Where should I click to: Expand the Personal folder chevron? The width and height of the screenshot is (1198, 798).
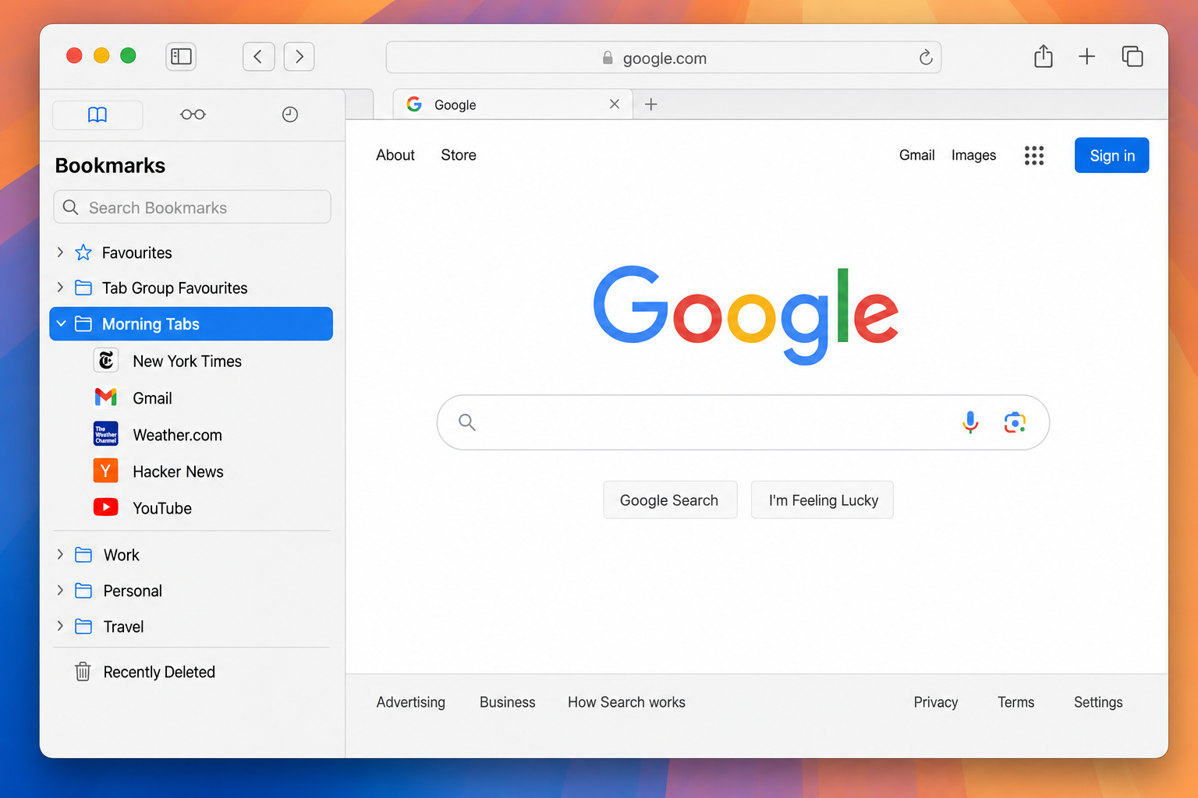click(60, 590)
